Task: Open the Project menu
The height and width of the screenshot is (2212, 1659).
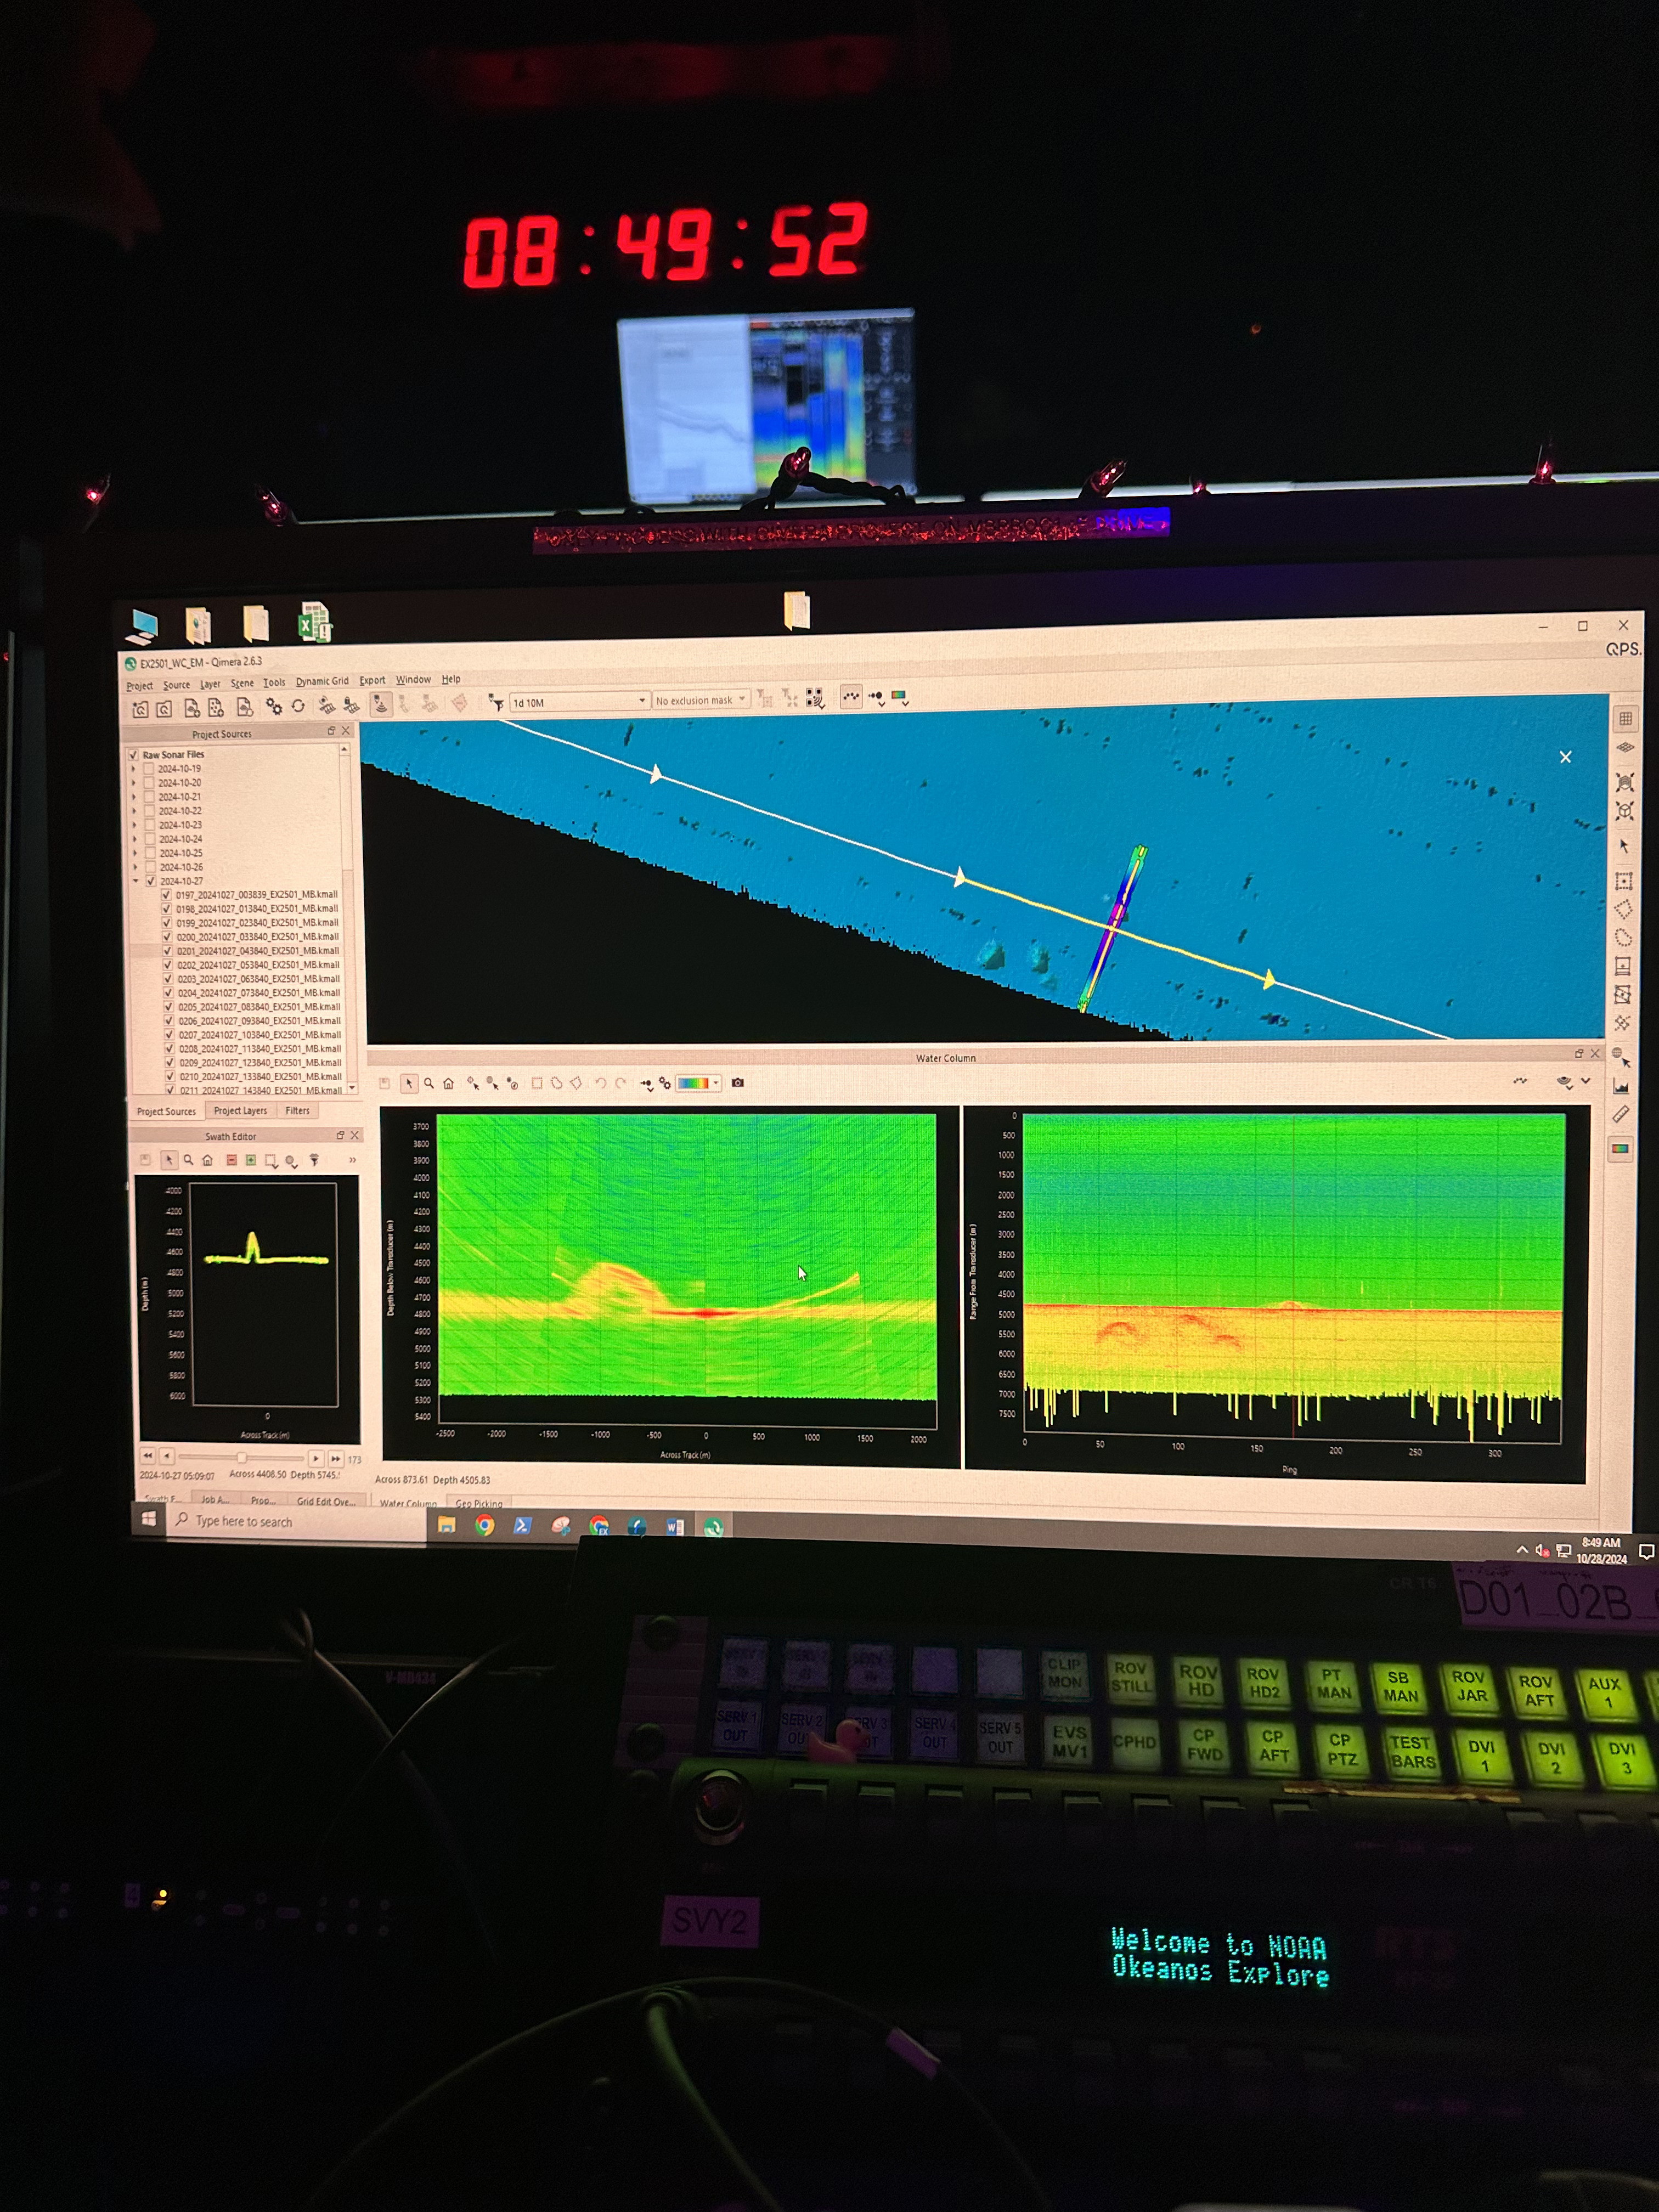Action: point(139,686)
